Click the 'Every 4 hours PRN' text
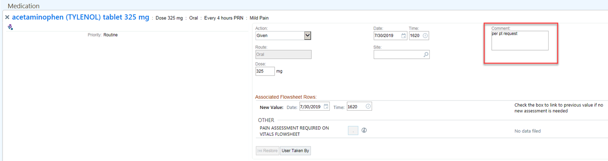608x161 pixels. pos(224,18)
